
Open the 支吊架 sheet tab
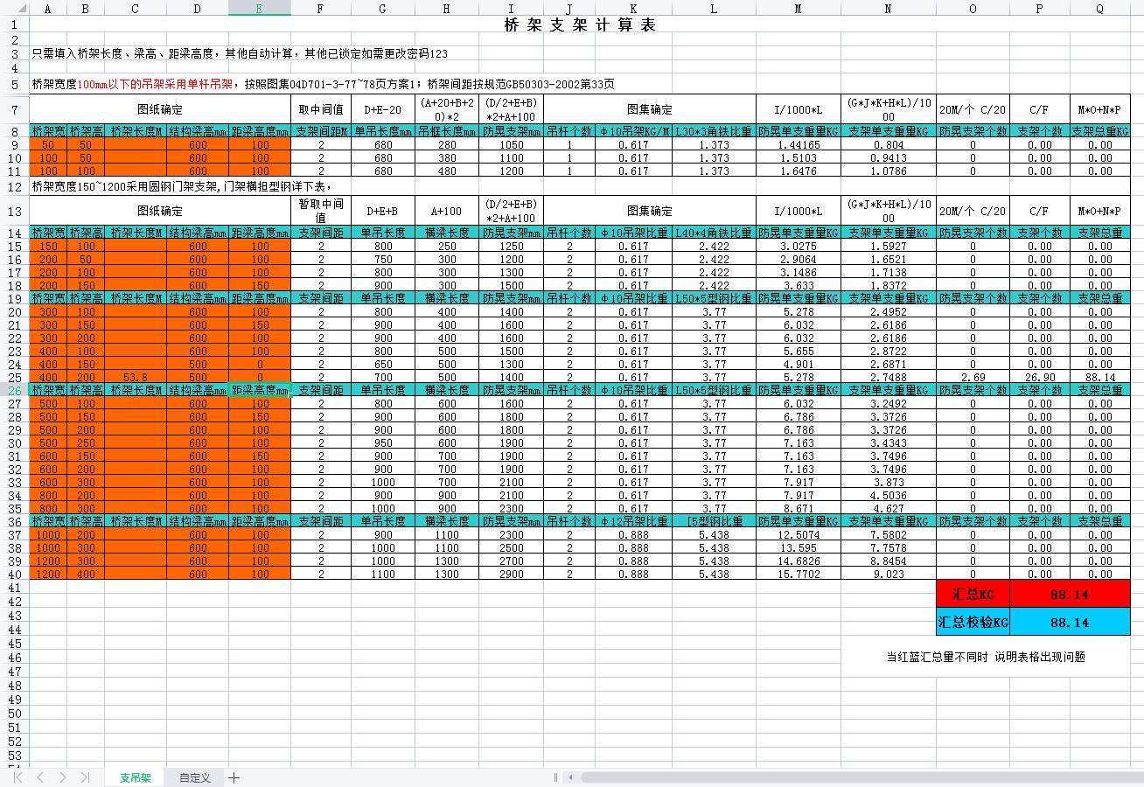pos(136,777)
